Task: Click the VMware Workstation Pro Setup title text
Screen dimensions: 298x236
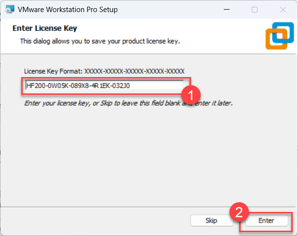Action: coord(68,10)
